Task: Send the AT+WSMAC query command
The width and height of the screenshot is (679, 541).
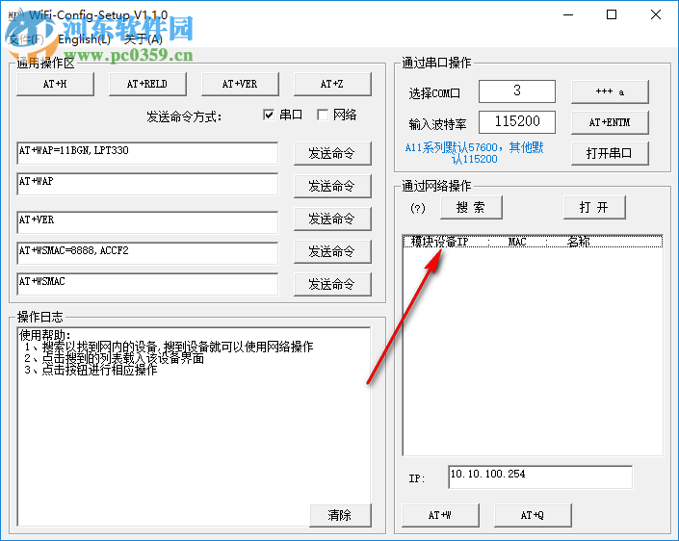Action: click(332, 284)
